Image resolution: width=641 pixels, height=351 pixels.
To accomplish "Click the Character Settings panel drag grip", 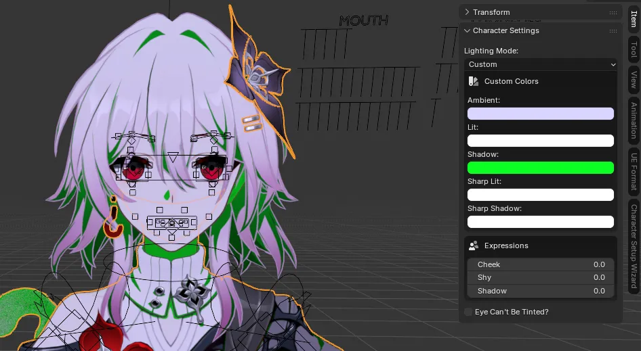I will tap(613, 31).
